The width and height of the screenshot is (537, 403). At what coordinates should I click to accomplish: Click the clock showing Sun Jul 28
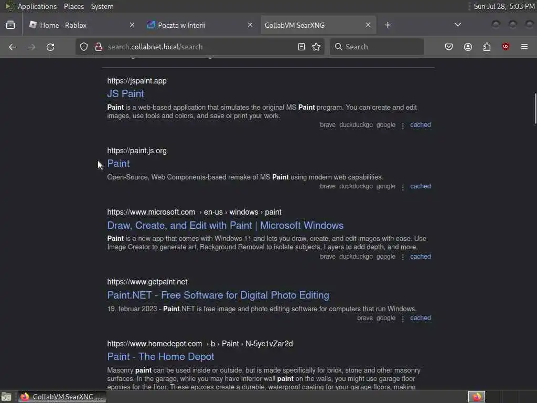pos(504,6)
